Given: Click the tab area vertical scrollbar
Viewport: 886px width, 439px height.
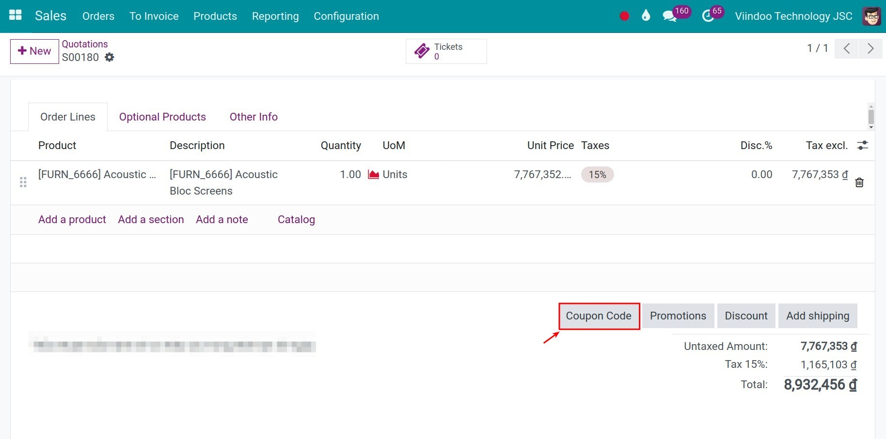Looking at the screenshot, I should tap(871, 117).
